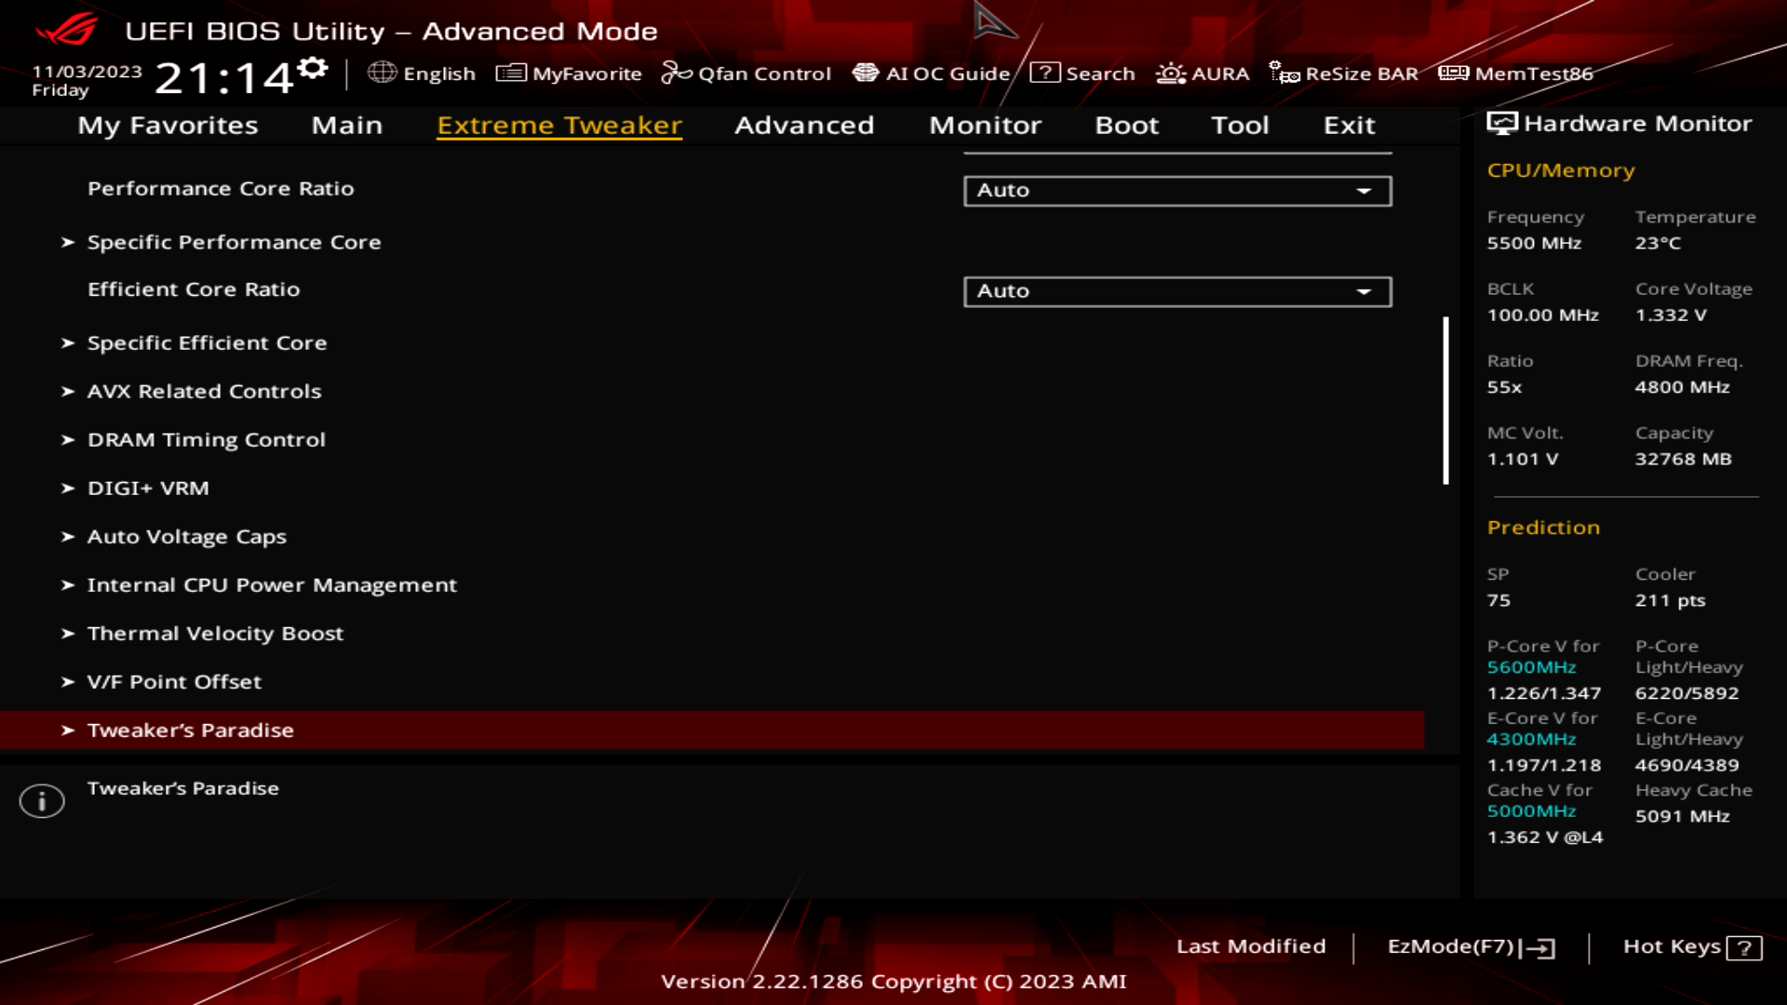
Task: Open Qfan Control fan tuning
Action: pyautogui.click(x=747, y=74)
